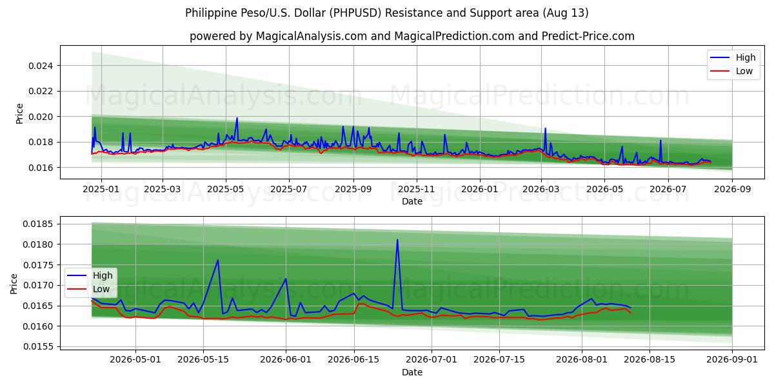Click the 2026-05-01 date label on the lower chart
This screenshot has width=774, height=387.
[135, 361]
